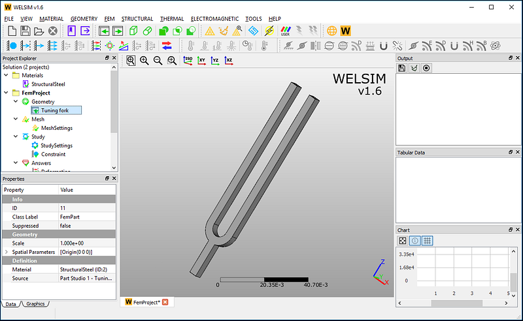Run solve with the yellow lightning bolt icon
Screen dimensions: 523x321
click(269, 31)
